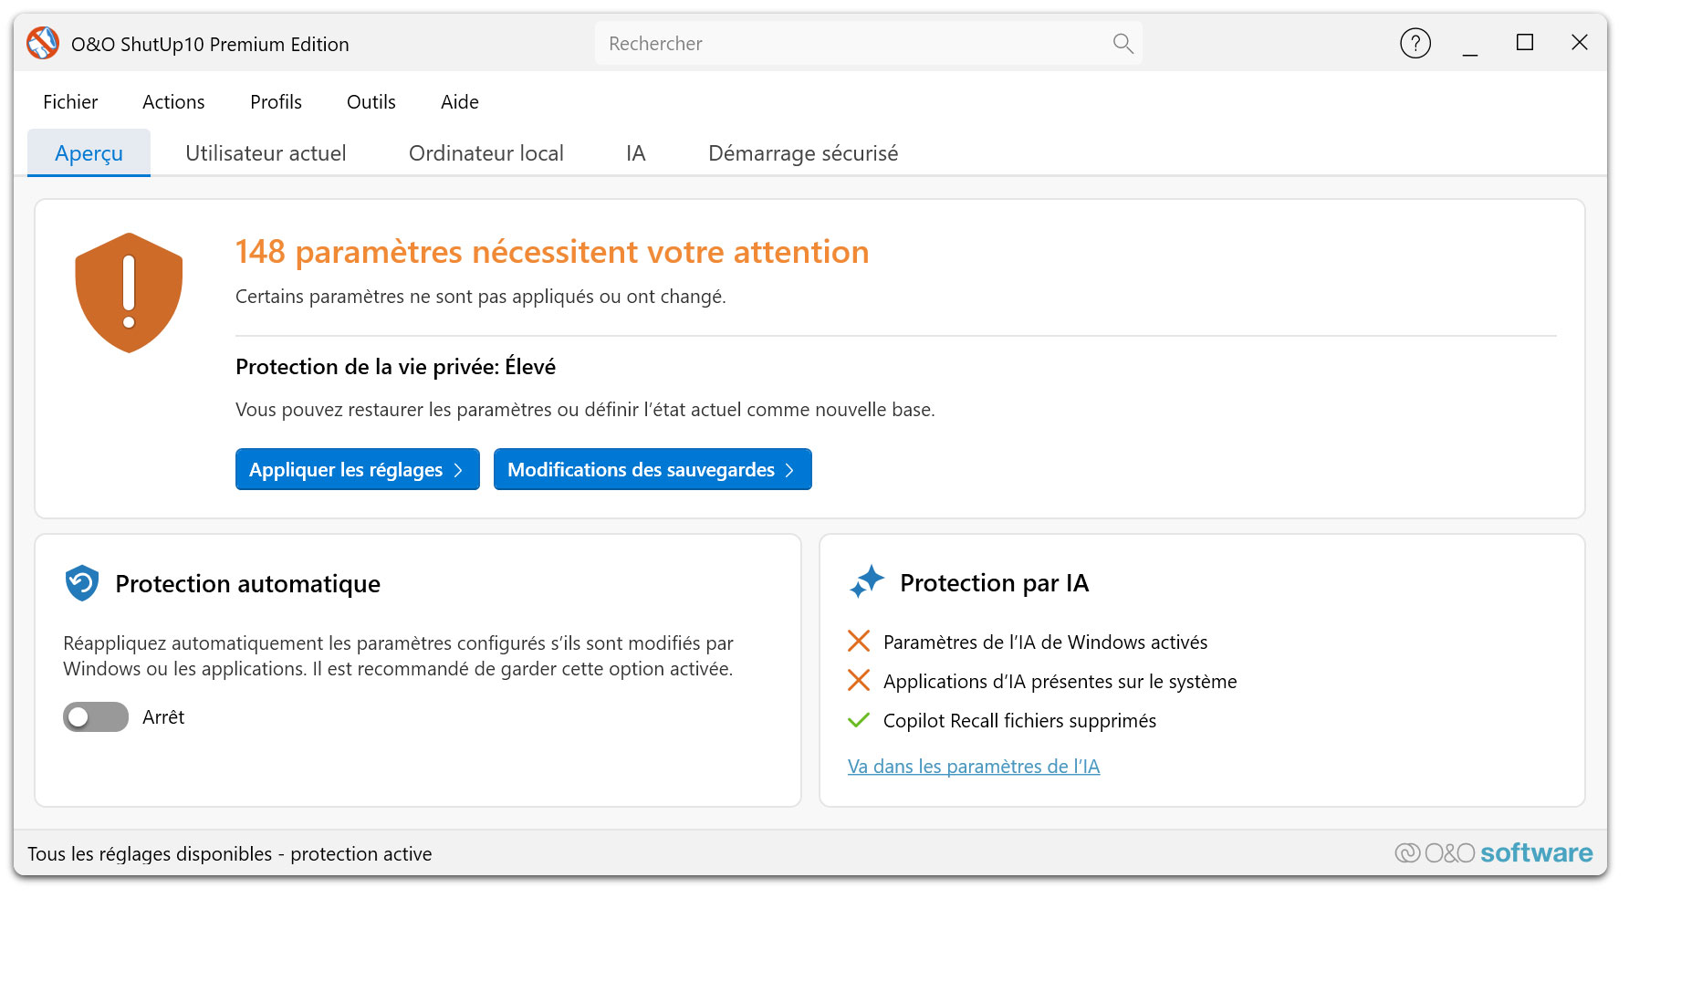Switch to the IA tab
The height and width of the screenshot is (1003, 1702).
636,153
